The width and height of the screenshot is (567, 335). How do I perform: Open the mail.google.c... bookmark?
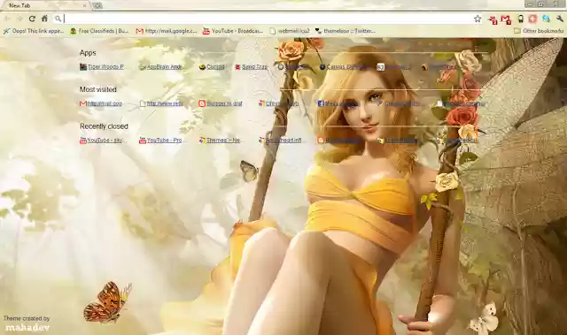pyautogui.click(x=167, y=31)
